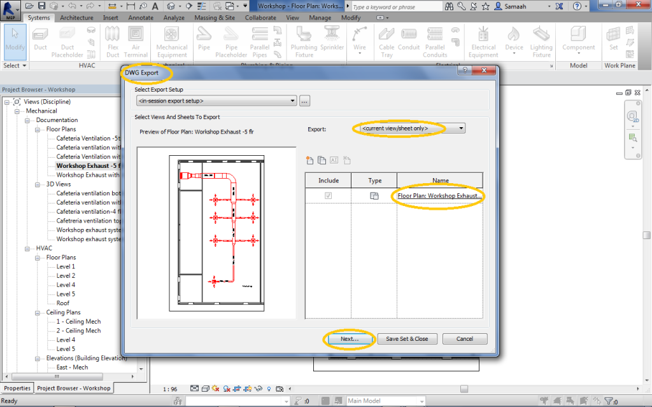This screenshot has width=652, height=407.
Task: Toggle the Reveal Hidden Elements lightbulb
Action: point(269,389)
